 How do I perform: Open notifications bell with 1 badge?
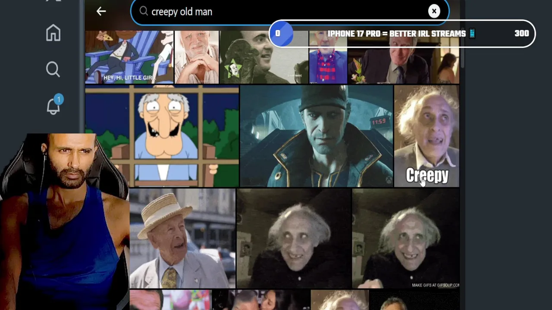54,105
